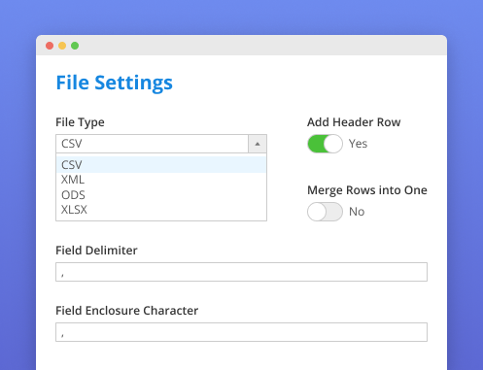
Task: Click the Field Delimiter input box
Action: [241, 272]
